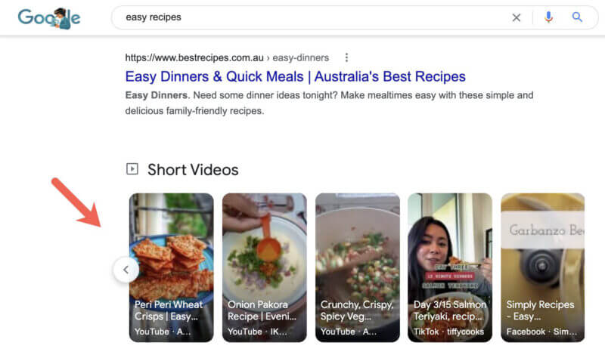Click the previous arrow on video carousel
605x358 pixels.
126,270
